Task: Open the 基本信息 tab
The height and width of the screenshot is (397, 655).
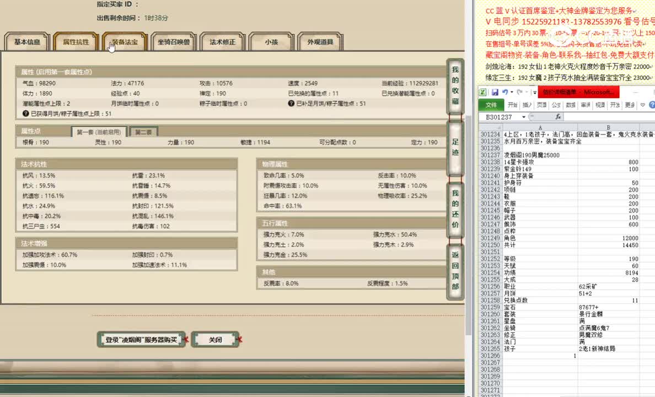Action: pos(27,42)
